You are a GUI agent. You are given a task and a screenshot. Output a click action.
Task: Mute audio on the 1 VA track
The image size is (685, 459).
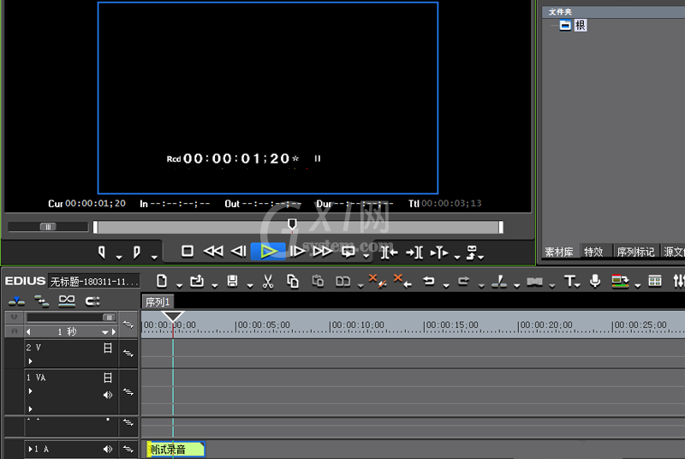pyautogui.click(x=108, y=395)
